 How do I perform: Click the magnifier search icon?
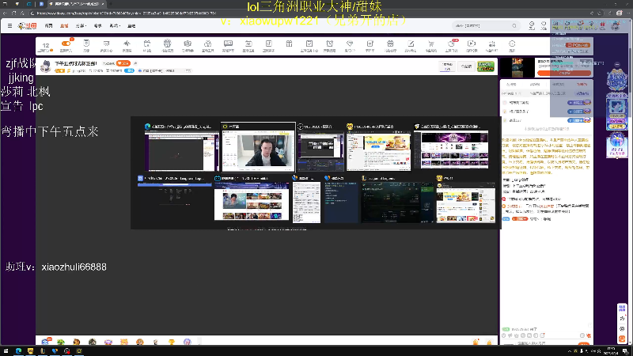(x=514, y=26)
